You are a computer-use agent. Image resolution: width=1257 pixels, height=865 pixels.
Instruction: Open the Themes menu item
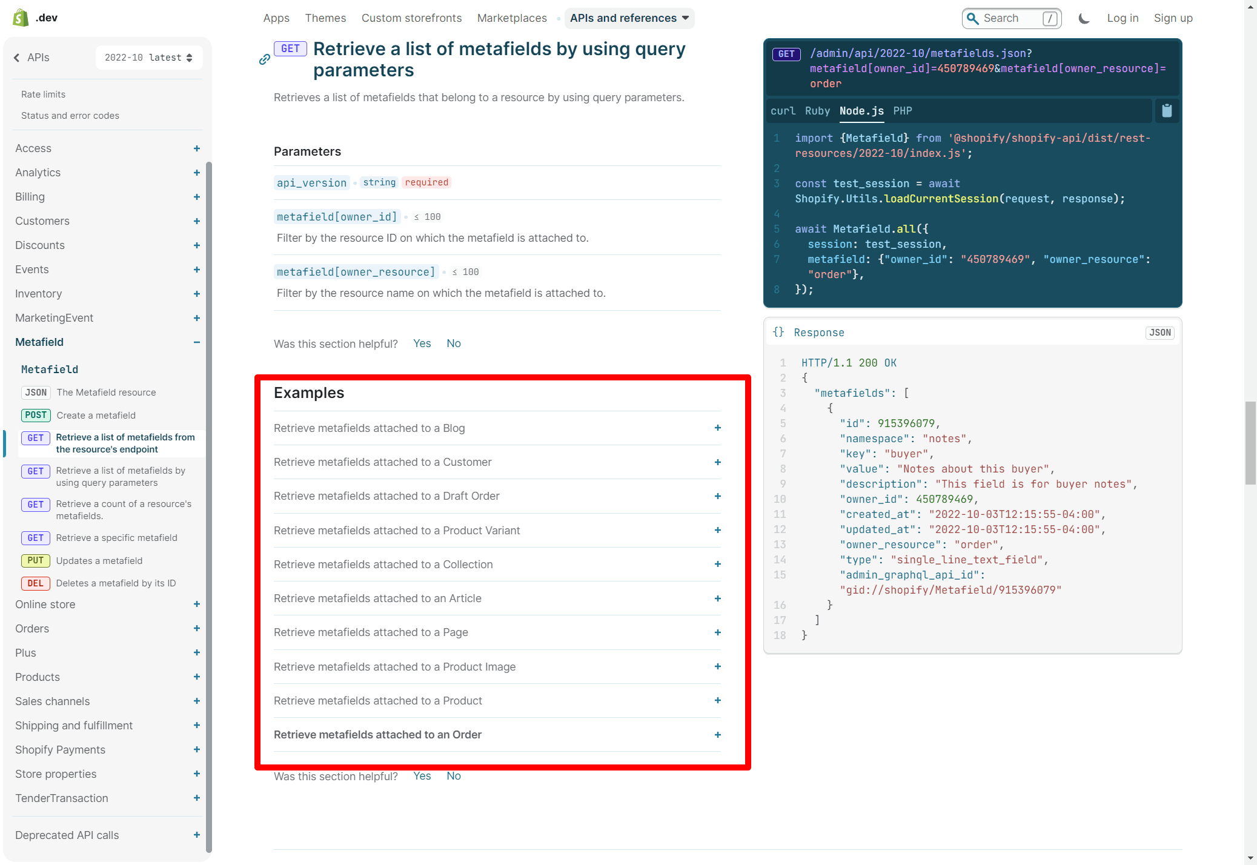[325, 18]
